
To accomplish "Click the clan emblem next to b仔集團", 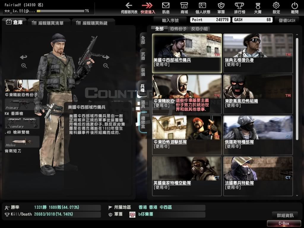I will (132, 214).
